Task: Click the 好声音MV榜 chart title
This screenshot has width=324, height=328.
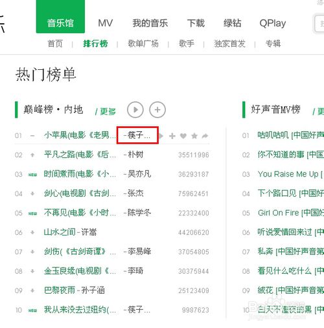Action: point(275,109)
